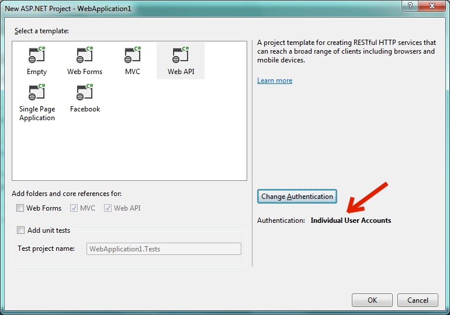450x315 pixels.
Task: Choose the MVC template icon
Action: [x=133, y=55]
